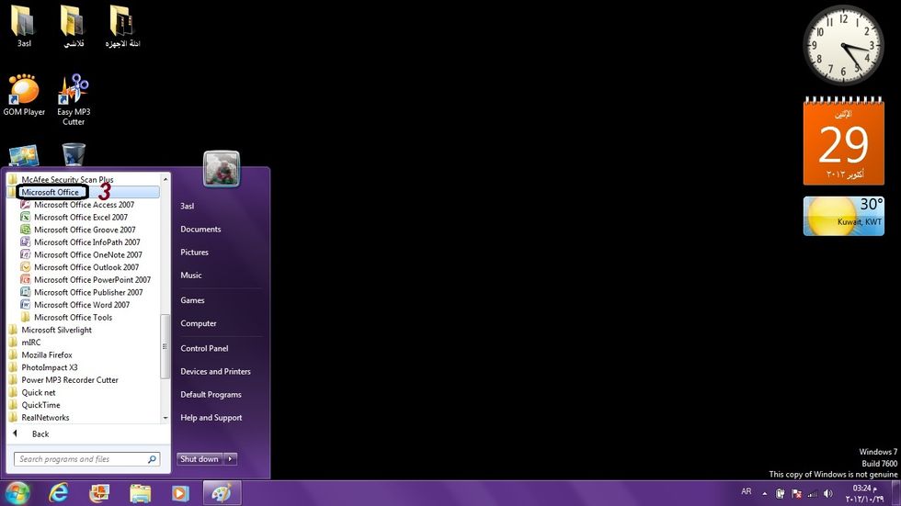Click Internet Explorer taskbar icon
The height and width of the screenshot is (506, 901).
click(60, 493)
